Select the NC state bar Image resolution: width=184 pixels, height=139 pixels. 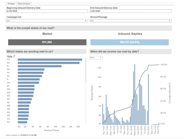click(25, 99)
